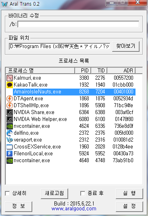The image size is (148, 216).
Task: Click address value 0052934d
Action: point(123,99)
